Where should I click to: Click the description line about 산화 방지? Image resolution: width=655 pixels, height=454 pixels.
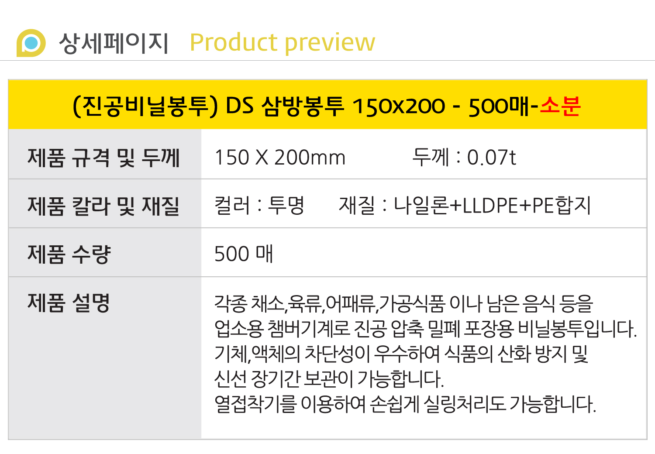click(x=402, y=354)
